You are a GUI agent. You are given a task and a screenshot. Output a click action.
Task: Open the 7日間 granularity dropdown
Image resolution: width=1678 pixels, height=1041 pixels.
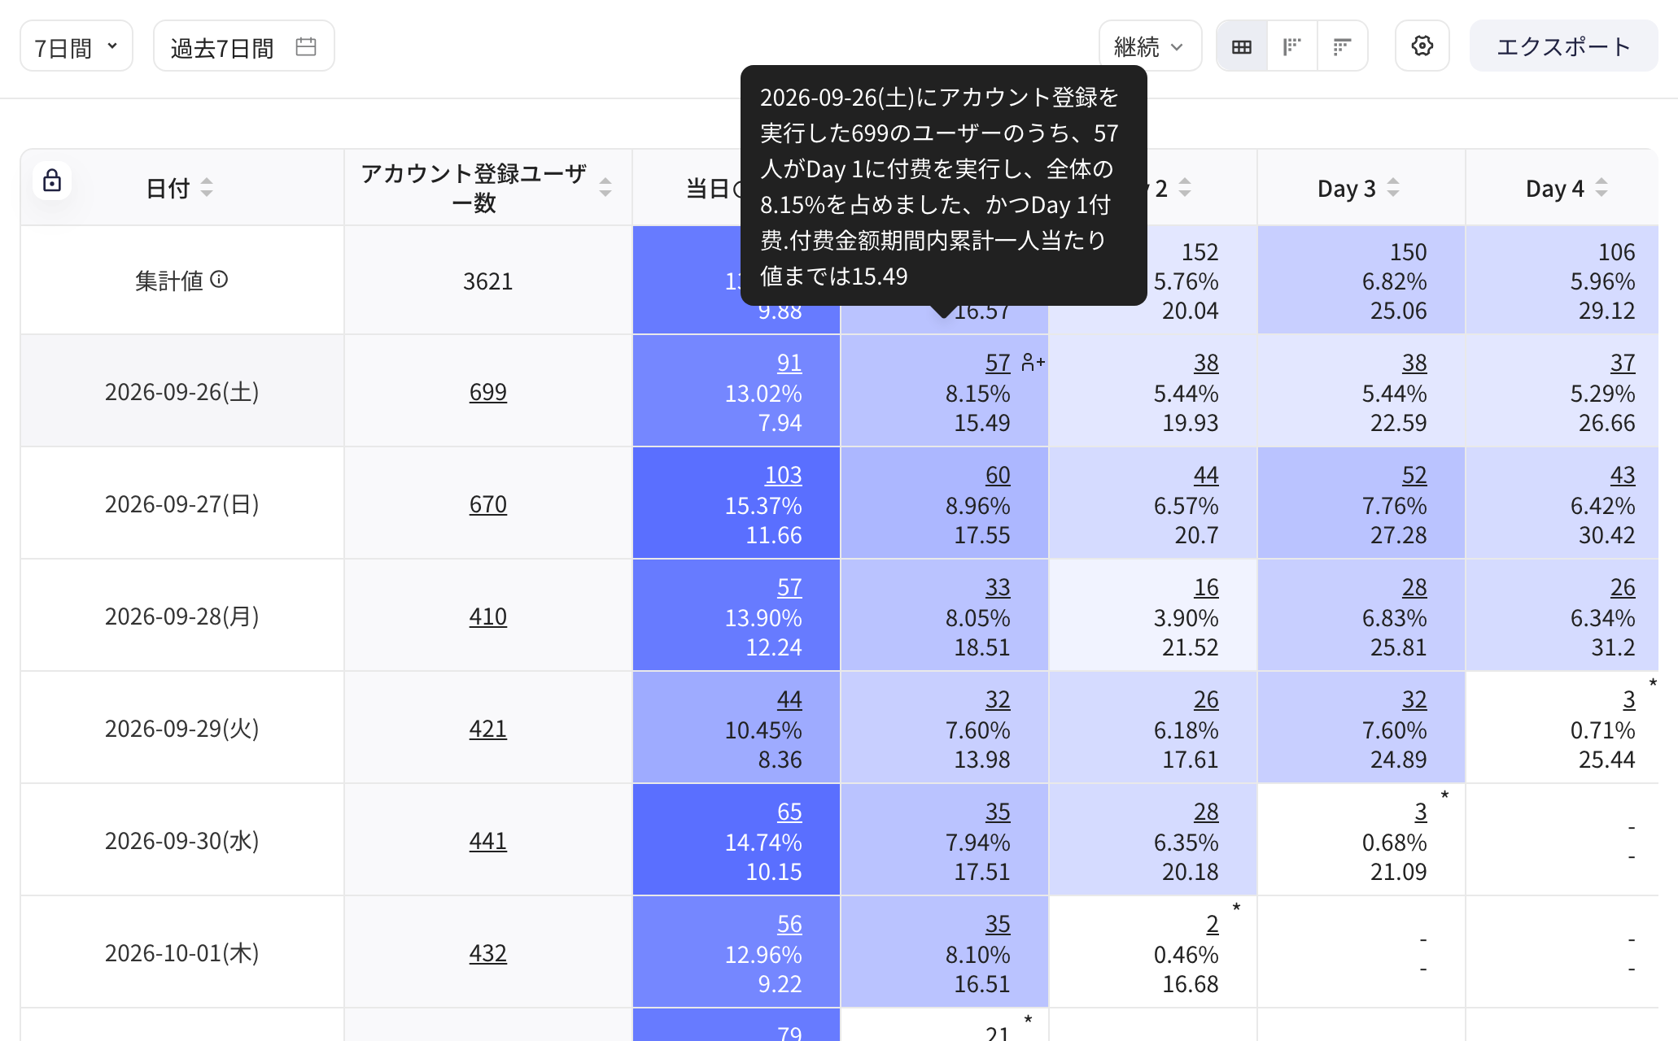pos(76,46)
